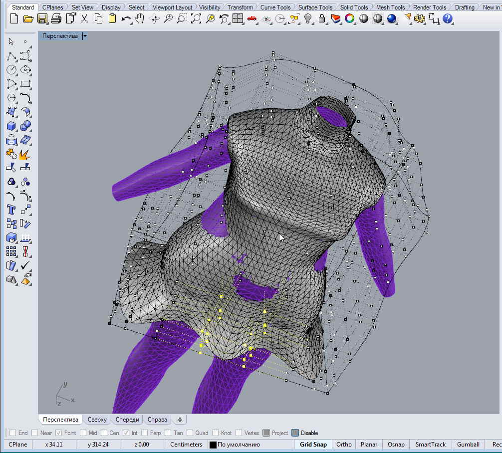The width and height of the screenshot is (502, 453).
Task: Enable the End osnap checkbox
Action: click(x=12, y=433)
